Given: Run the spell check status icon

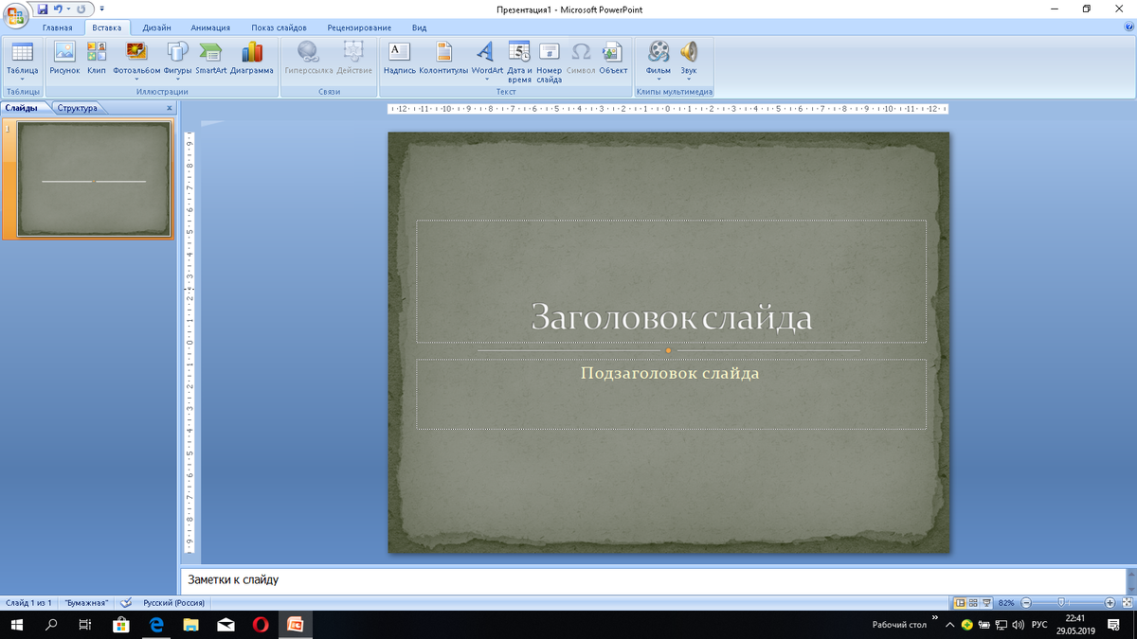Looking at the screenshot, I should pyautogui.click(x=126, y=602).
